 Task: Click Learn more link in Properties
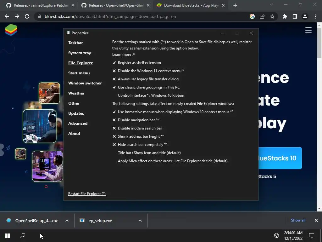pos(123,55)
